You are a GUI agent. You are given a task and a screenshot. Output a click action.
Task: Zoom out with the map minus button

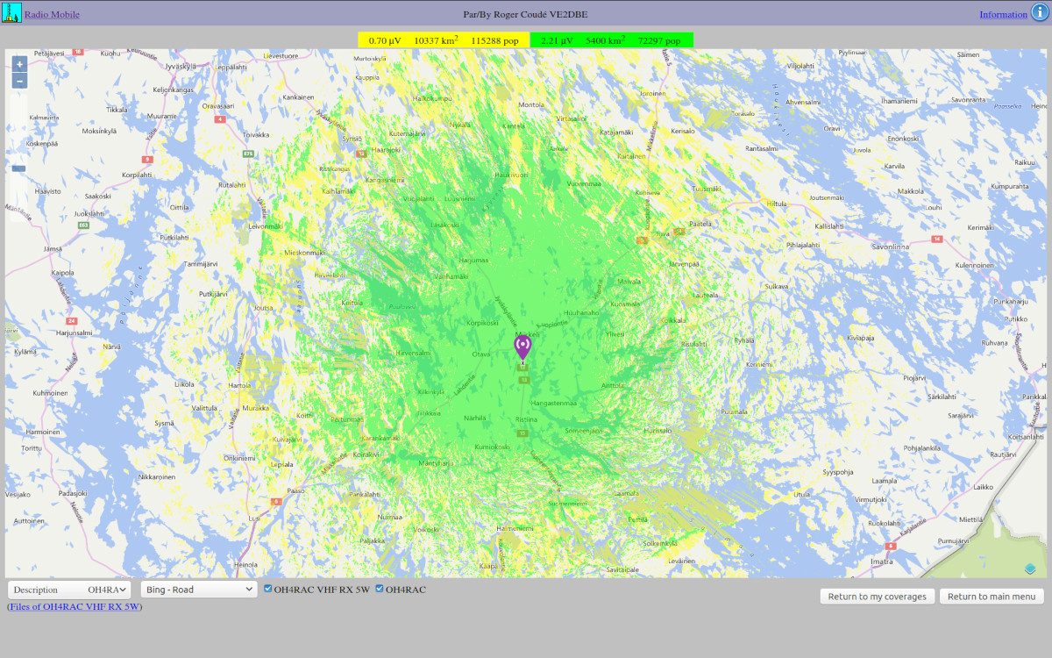(x=19, y=81)
